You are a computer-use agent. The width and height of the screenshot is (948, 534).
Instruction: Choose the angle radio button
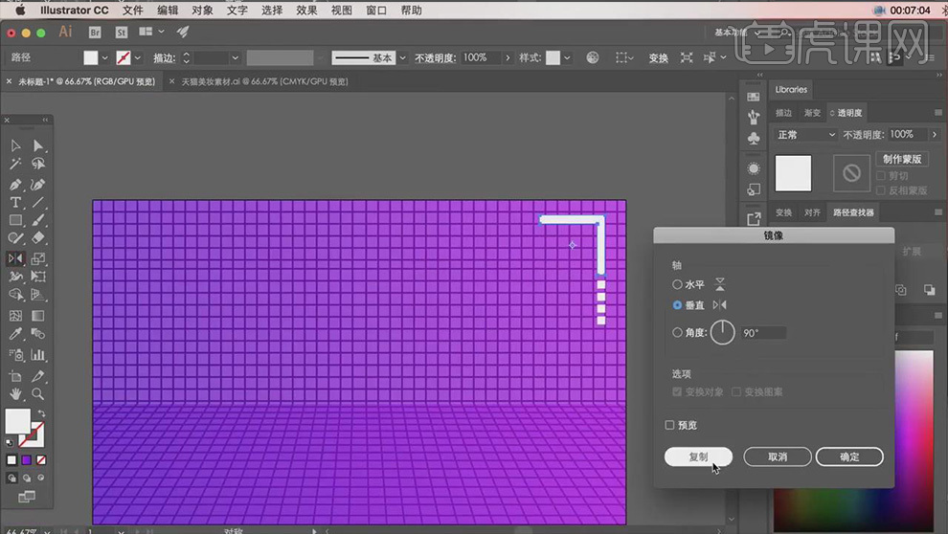pos(677,332)
